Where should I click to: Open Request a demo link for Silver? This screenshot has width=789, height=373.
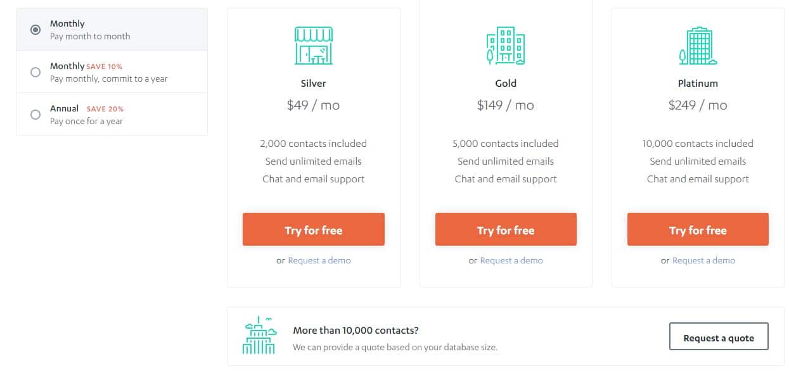click(319, 260)
